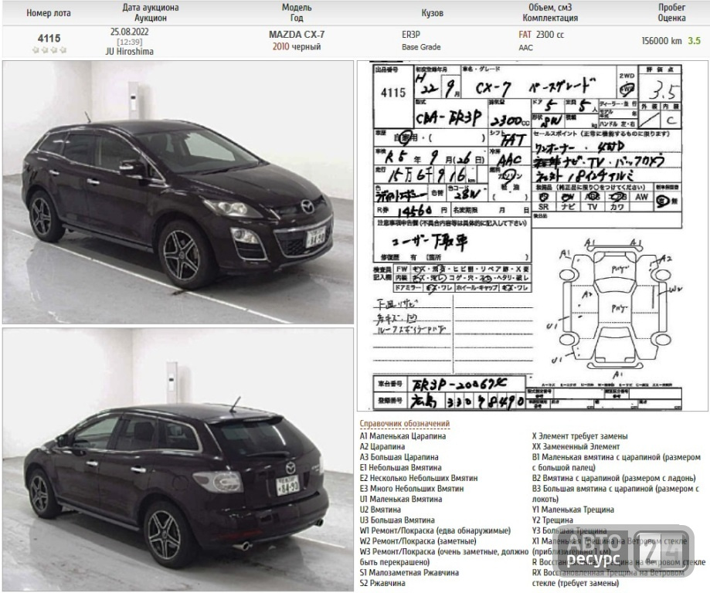The image size is (710, 593).
Task: Click the Y2 Трещина legend entry
Action: pos(552,520)
